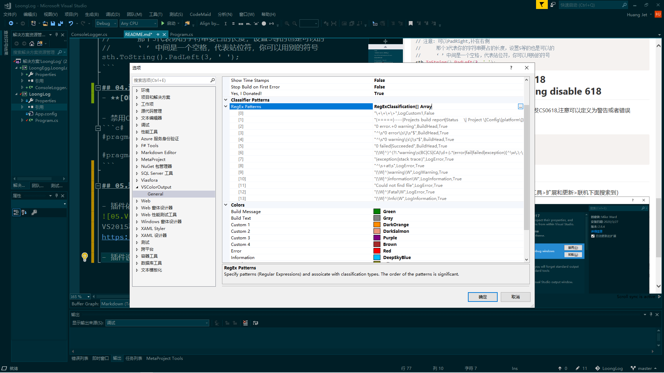Click the Save All toolbar icon
The height and width of the screenshot is (373, 664).
(61, 23)
